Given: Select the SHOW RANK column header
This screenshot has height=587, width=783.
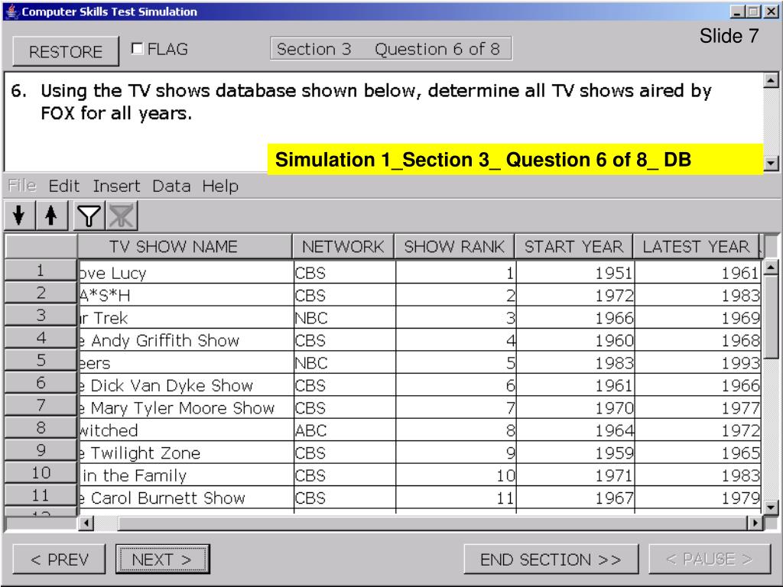Looking at the screenshot, I should click(454, 247).
